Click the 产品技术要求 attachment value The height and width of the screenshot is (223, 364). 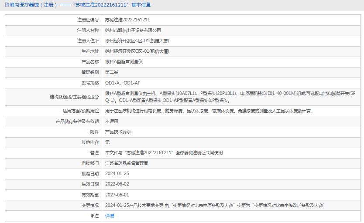[118, 132]
